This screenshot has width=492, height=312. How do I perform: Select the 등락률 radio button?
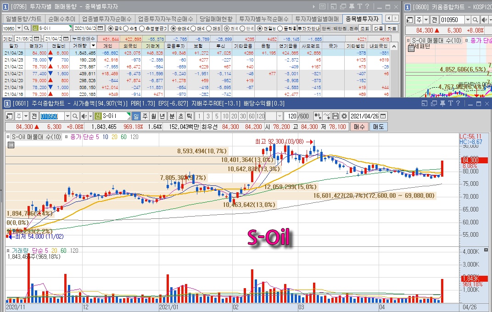point(280,28)
